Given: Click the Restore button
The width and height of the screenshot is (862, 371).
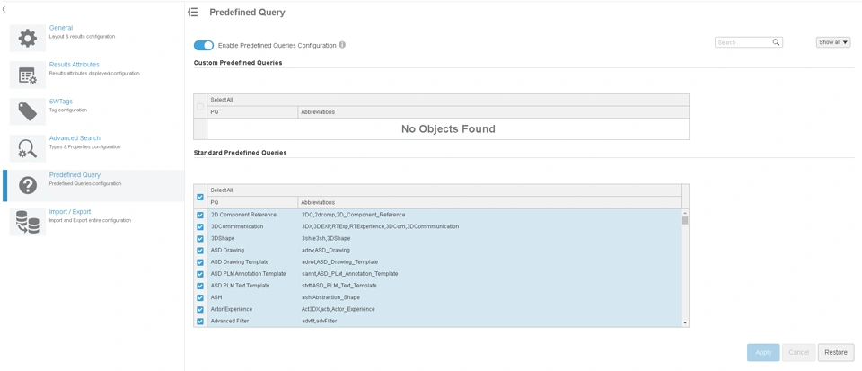Looking at the screenshot, I should 835,352.
